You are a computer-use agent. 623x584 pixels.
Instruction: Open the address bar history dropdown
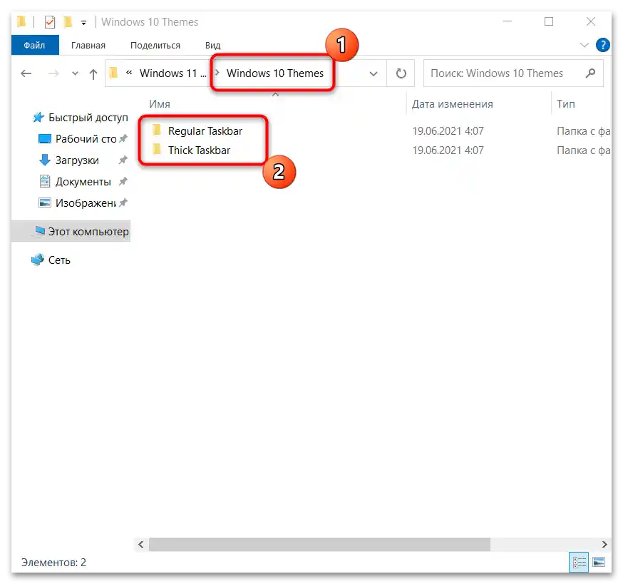pyautogui.click(x=374, y=73)
